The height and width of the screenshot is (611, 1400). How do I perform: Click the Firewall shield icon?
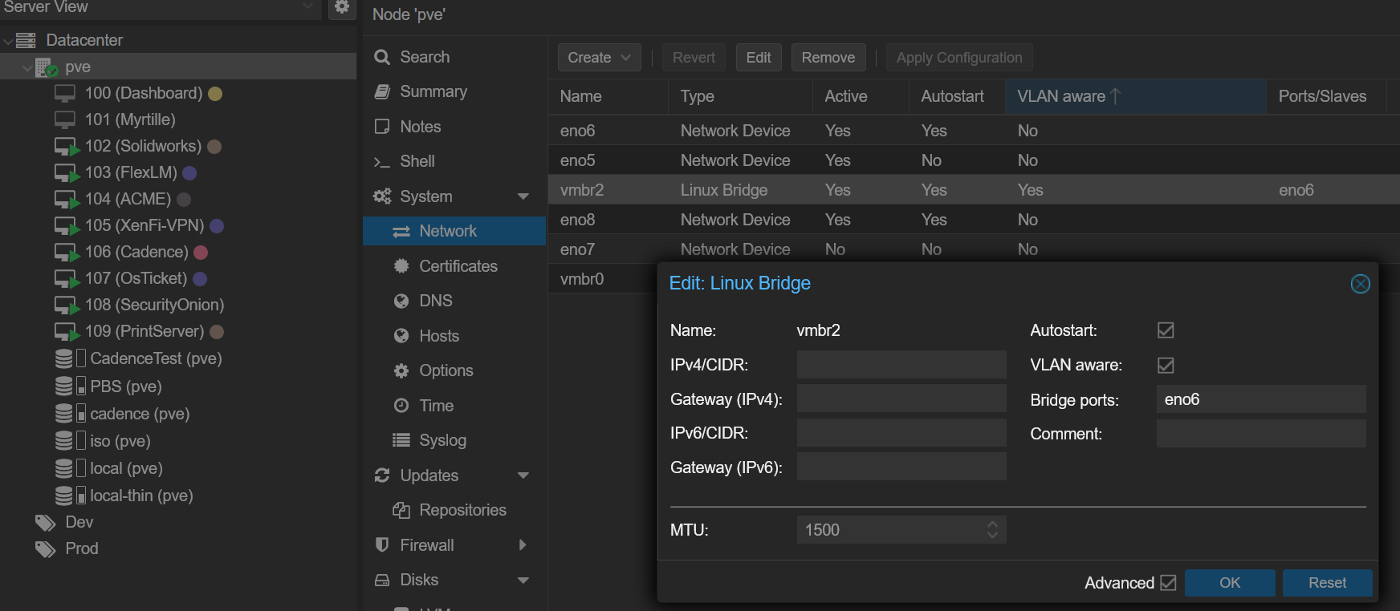coord(382,545)
